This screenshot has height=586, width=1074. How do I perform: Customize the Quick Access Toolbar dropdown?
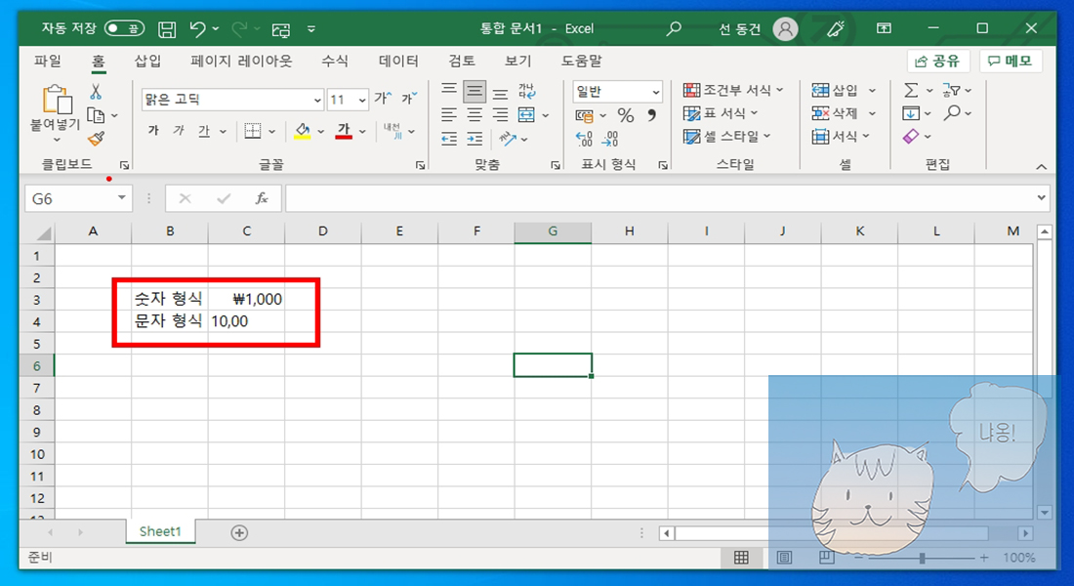(310, 28)
